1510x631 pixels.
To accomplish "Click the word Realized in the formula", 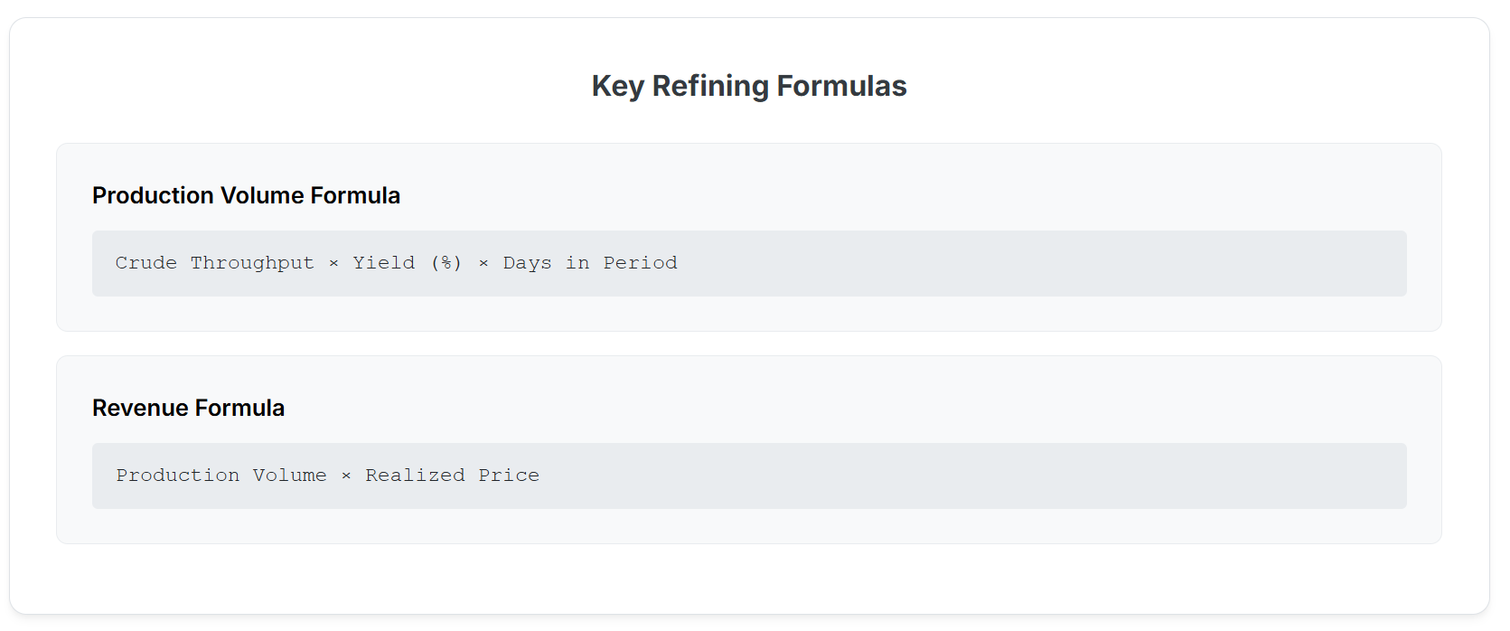I will pyautogui.click(x=415, y=476).
